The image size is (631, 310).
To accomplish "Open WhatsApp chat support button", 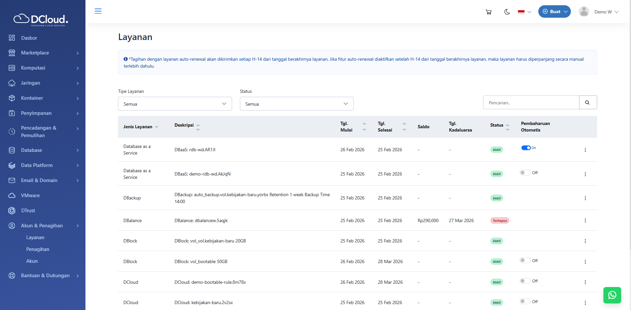I will (612, 295).
